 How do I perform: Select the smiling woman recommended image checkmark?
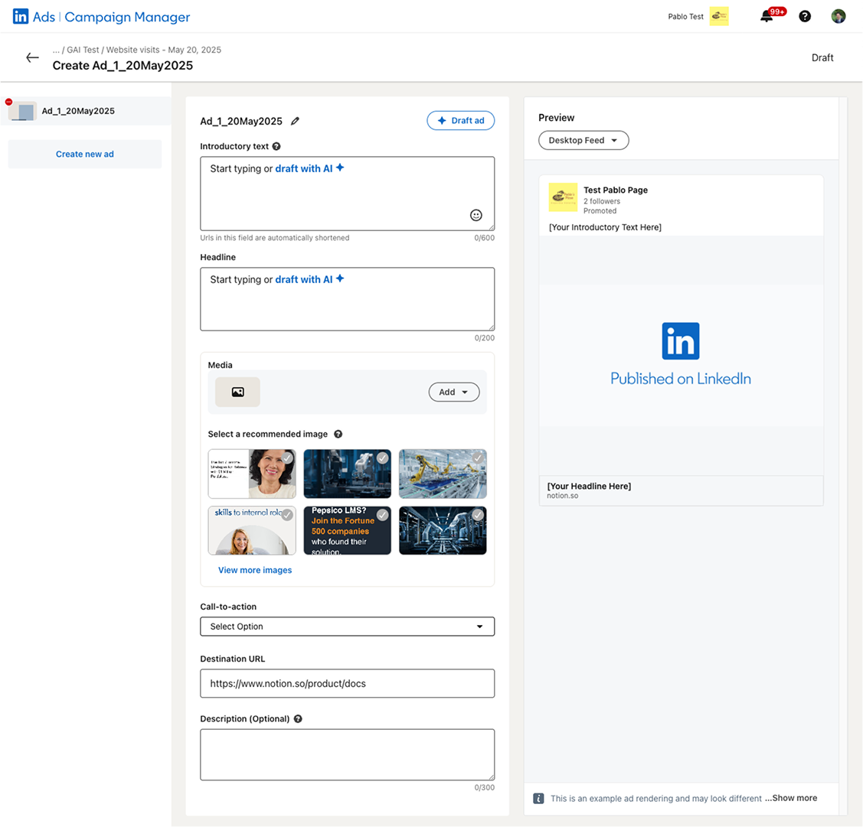[x=286, y=458]
